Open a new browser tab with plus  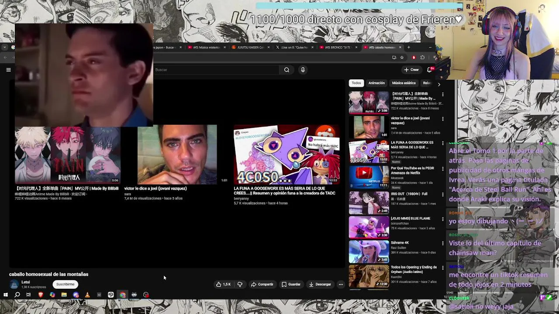point(409,47)
